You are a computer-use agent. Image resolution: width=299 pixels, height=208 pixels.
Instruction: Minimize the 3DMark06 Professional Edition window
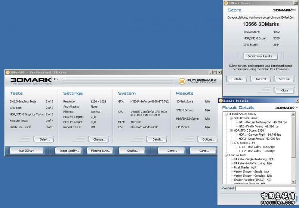click(x=210, y=72)
